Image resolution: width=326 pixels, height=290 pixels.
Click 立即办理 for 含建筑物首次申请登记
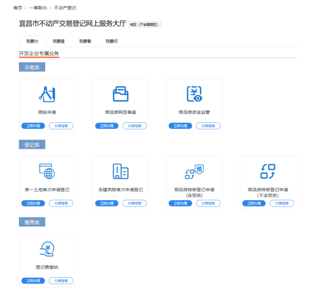pyautogui.click(x=107, y=203)
